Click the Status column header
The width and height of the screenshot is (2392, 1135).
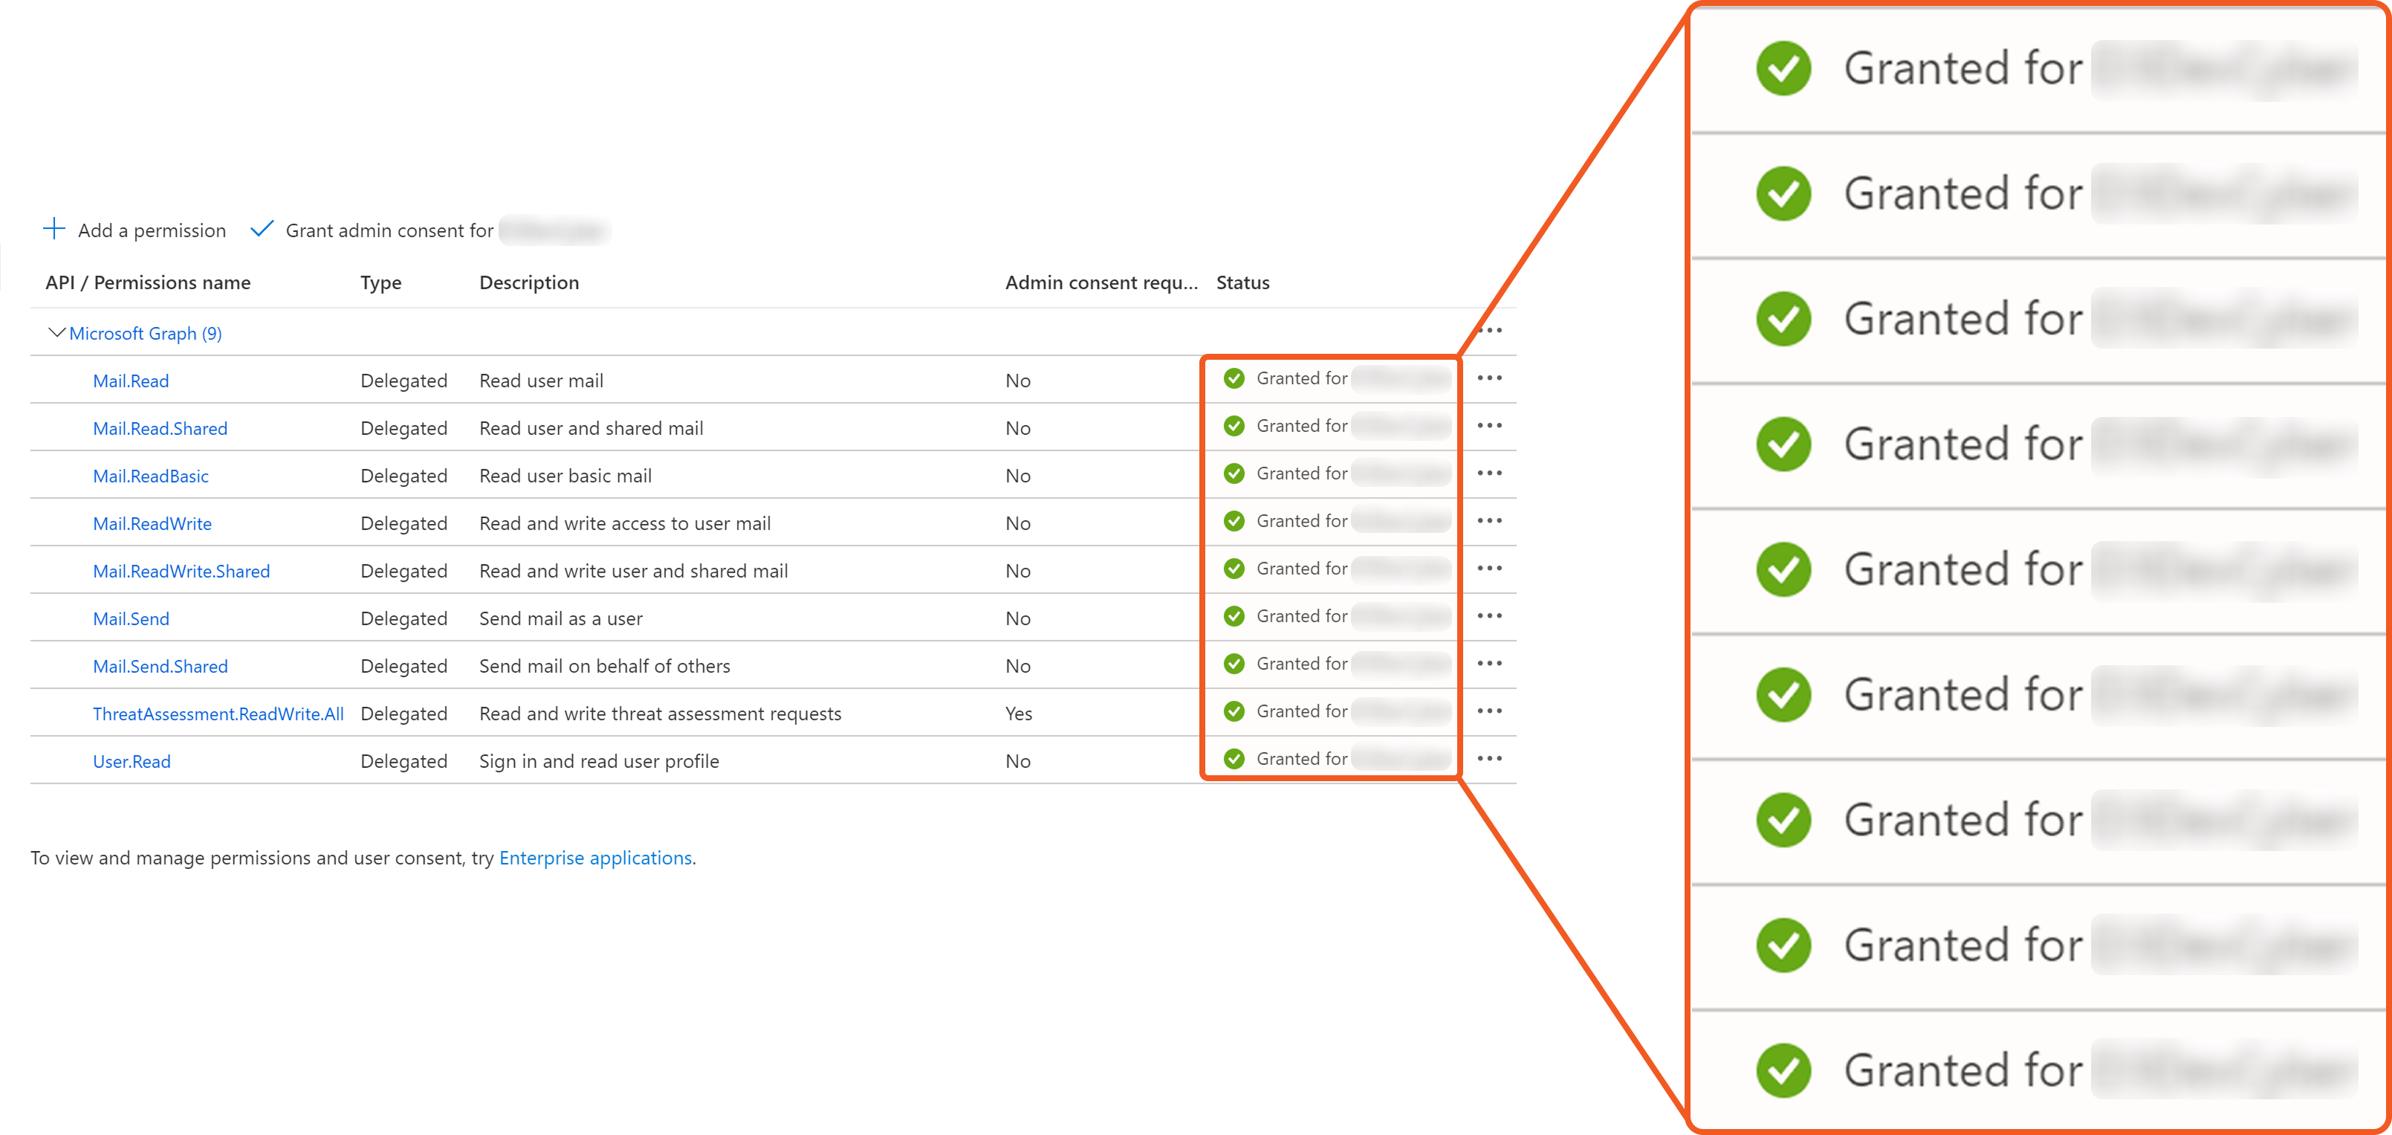[1242, 282]
